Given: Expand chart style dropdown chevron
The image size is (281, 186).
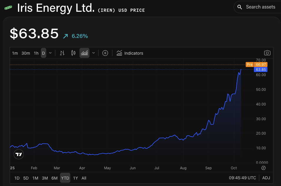Looking at the screenshot, I should [x=94, y=53].
